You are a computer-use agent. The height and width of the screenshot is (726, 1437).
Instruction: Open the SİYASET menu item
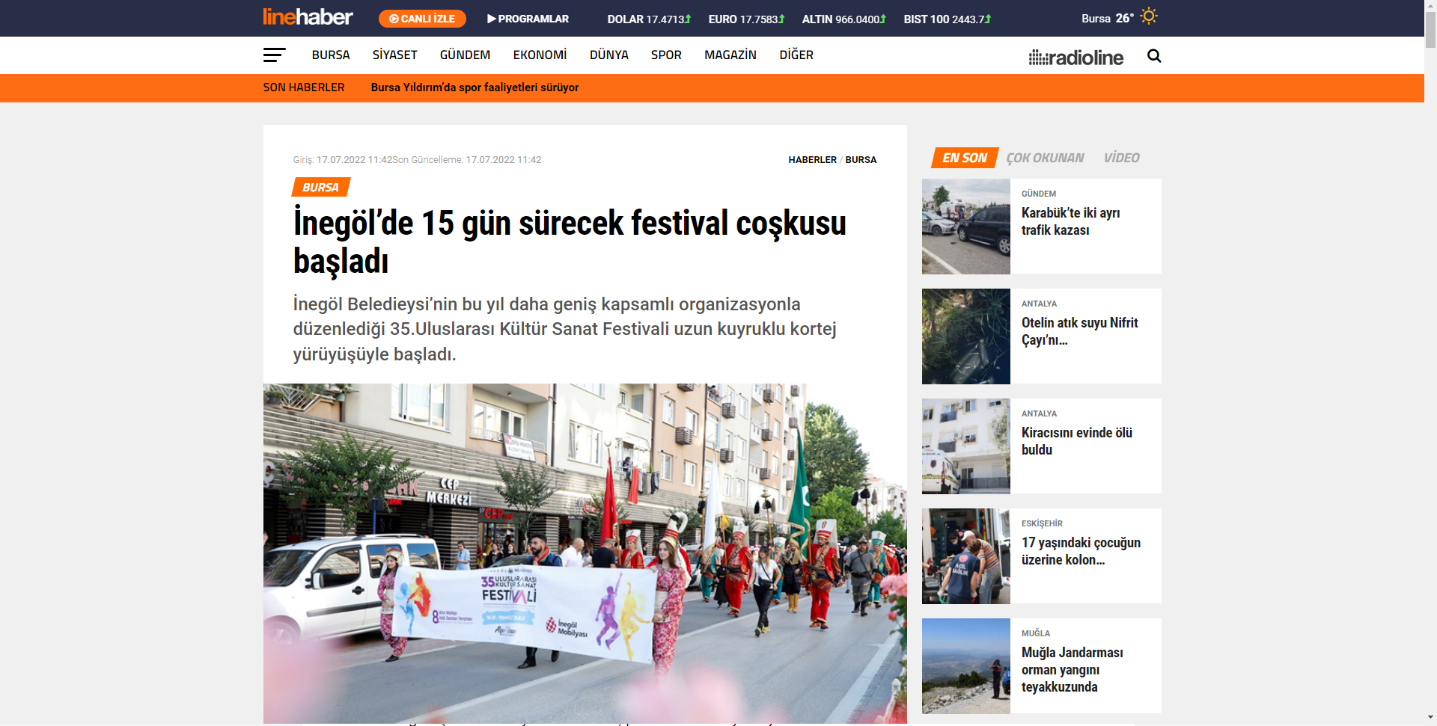[x=394, y=55]
